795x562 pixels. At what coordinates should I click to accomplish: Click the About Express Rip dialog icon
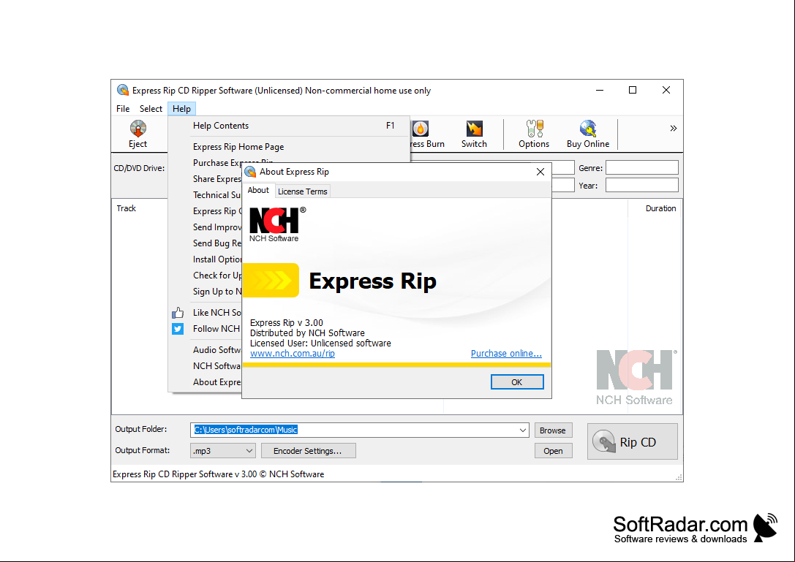[x=250, y=172]
